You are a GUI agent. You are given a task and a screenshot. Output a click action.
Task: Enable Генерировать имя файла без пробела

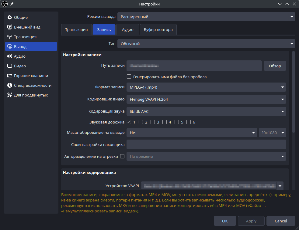[129, 76]
